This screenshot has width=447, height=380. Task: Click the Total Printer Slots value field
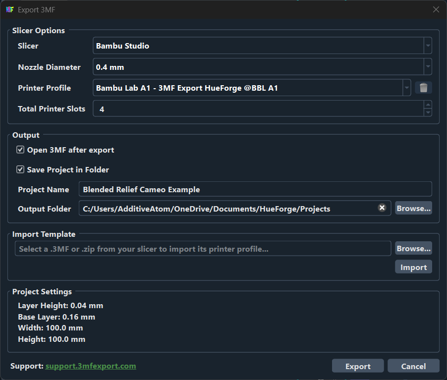[x=258, y=109]
